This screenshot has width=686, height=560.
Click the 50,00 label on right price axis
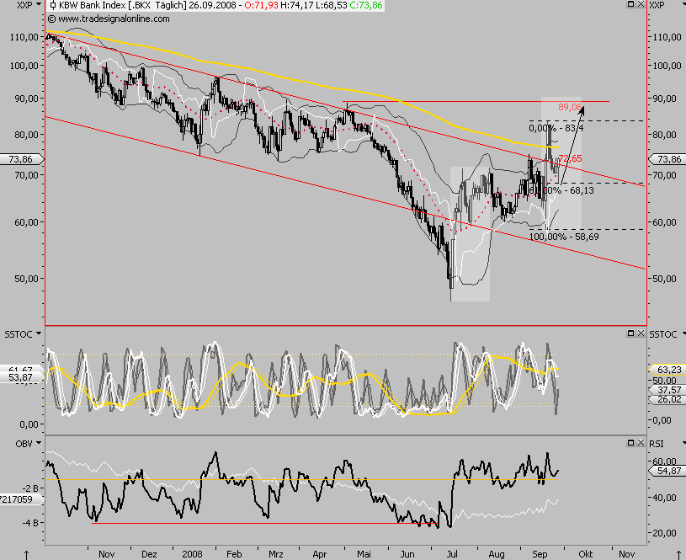667,279
